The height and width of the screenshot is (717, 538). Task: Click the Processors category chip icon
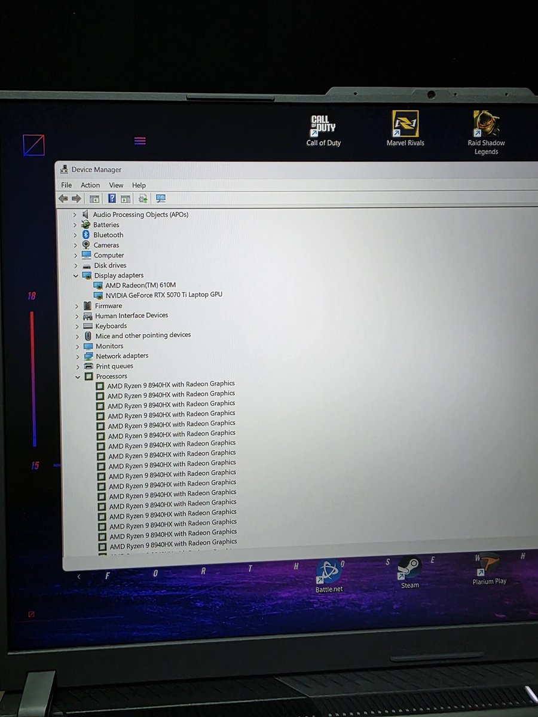[89, 376]
